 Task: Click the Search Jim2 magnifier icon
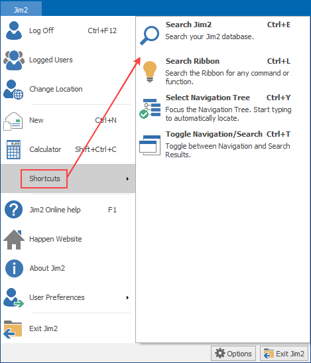149,35
